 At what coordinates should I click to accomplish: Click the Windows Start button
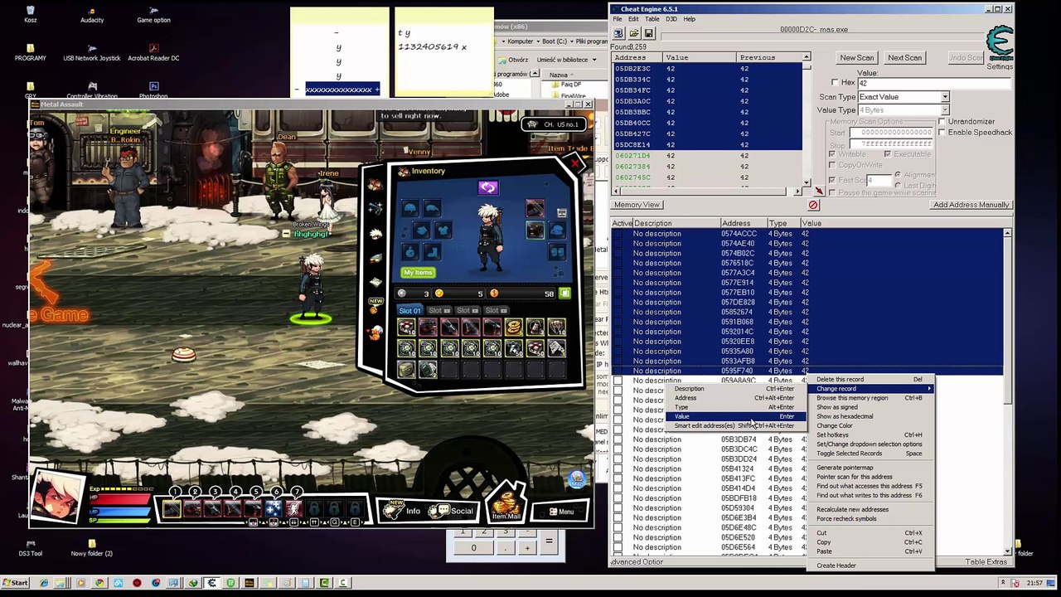pos(16,583)
